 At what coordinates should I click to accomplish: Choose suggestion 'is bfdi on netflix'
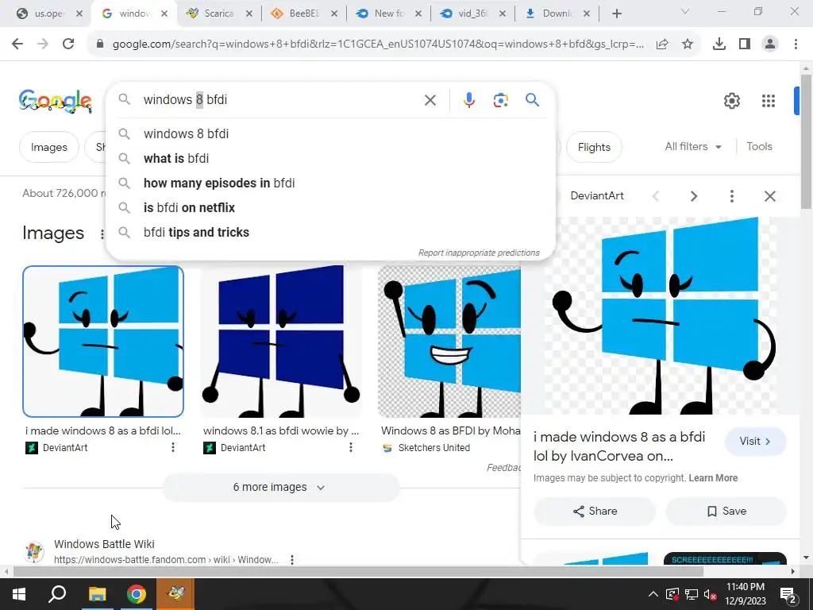click(x=330, y=207)
